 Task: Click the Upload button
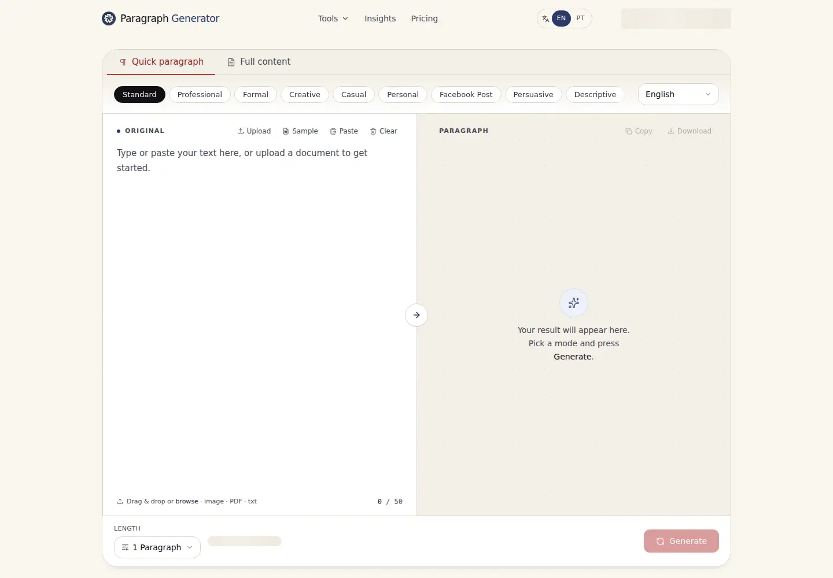[254, 131]
